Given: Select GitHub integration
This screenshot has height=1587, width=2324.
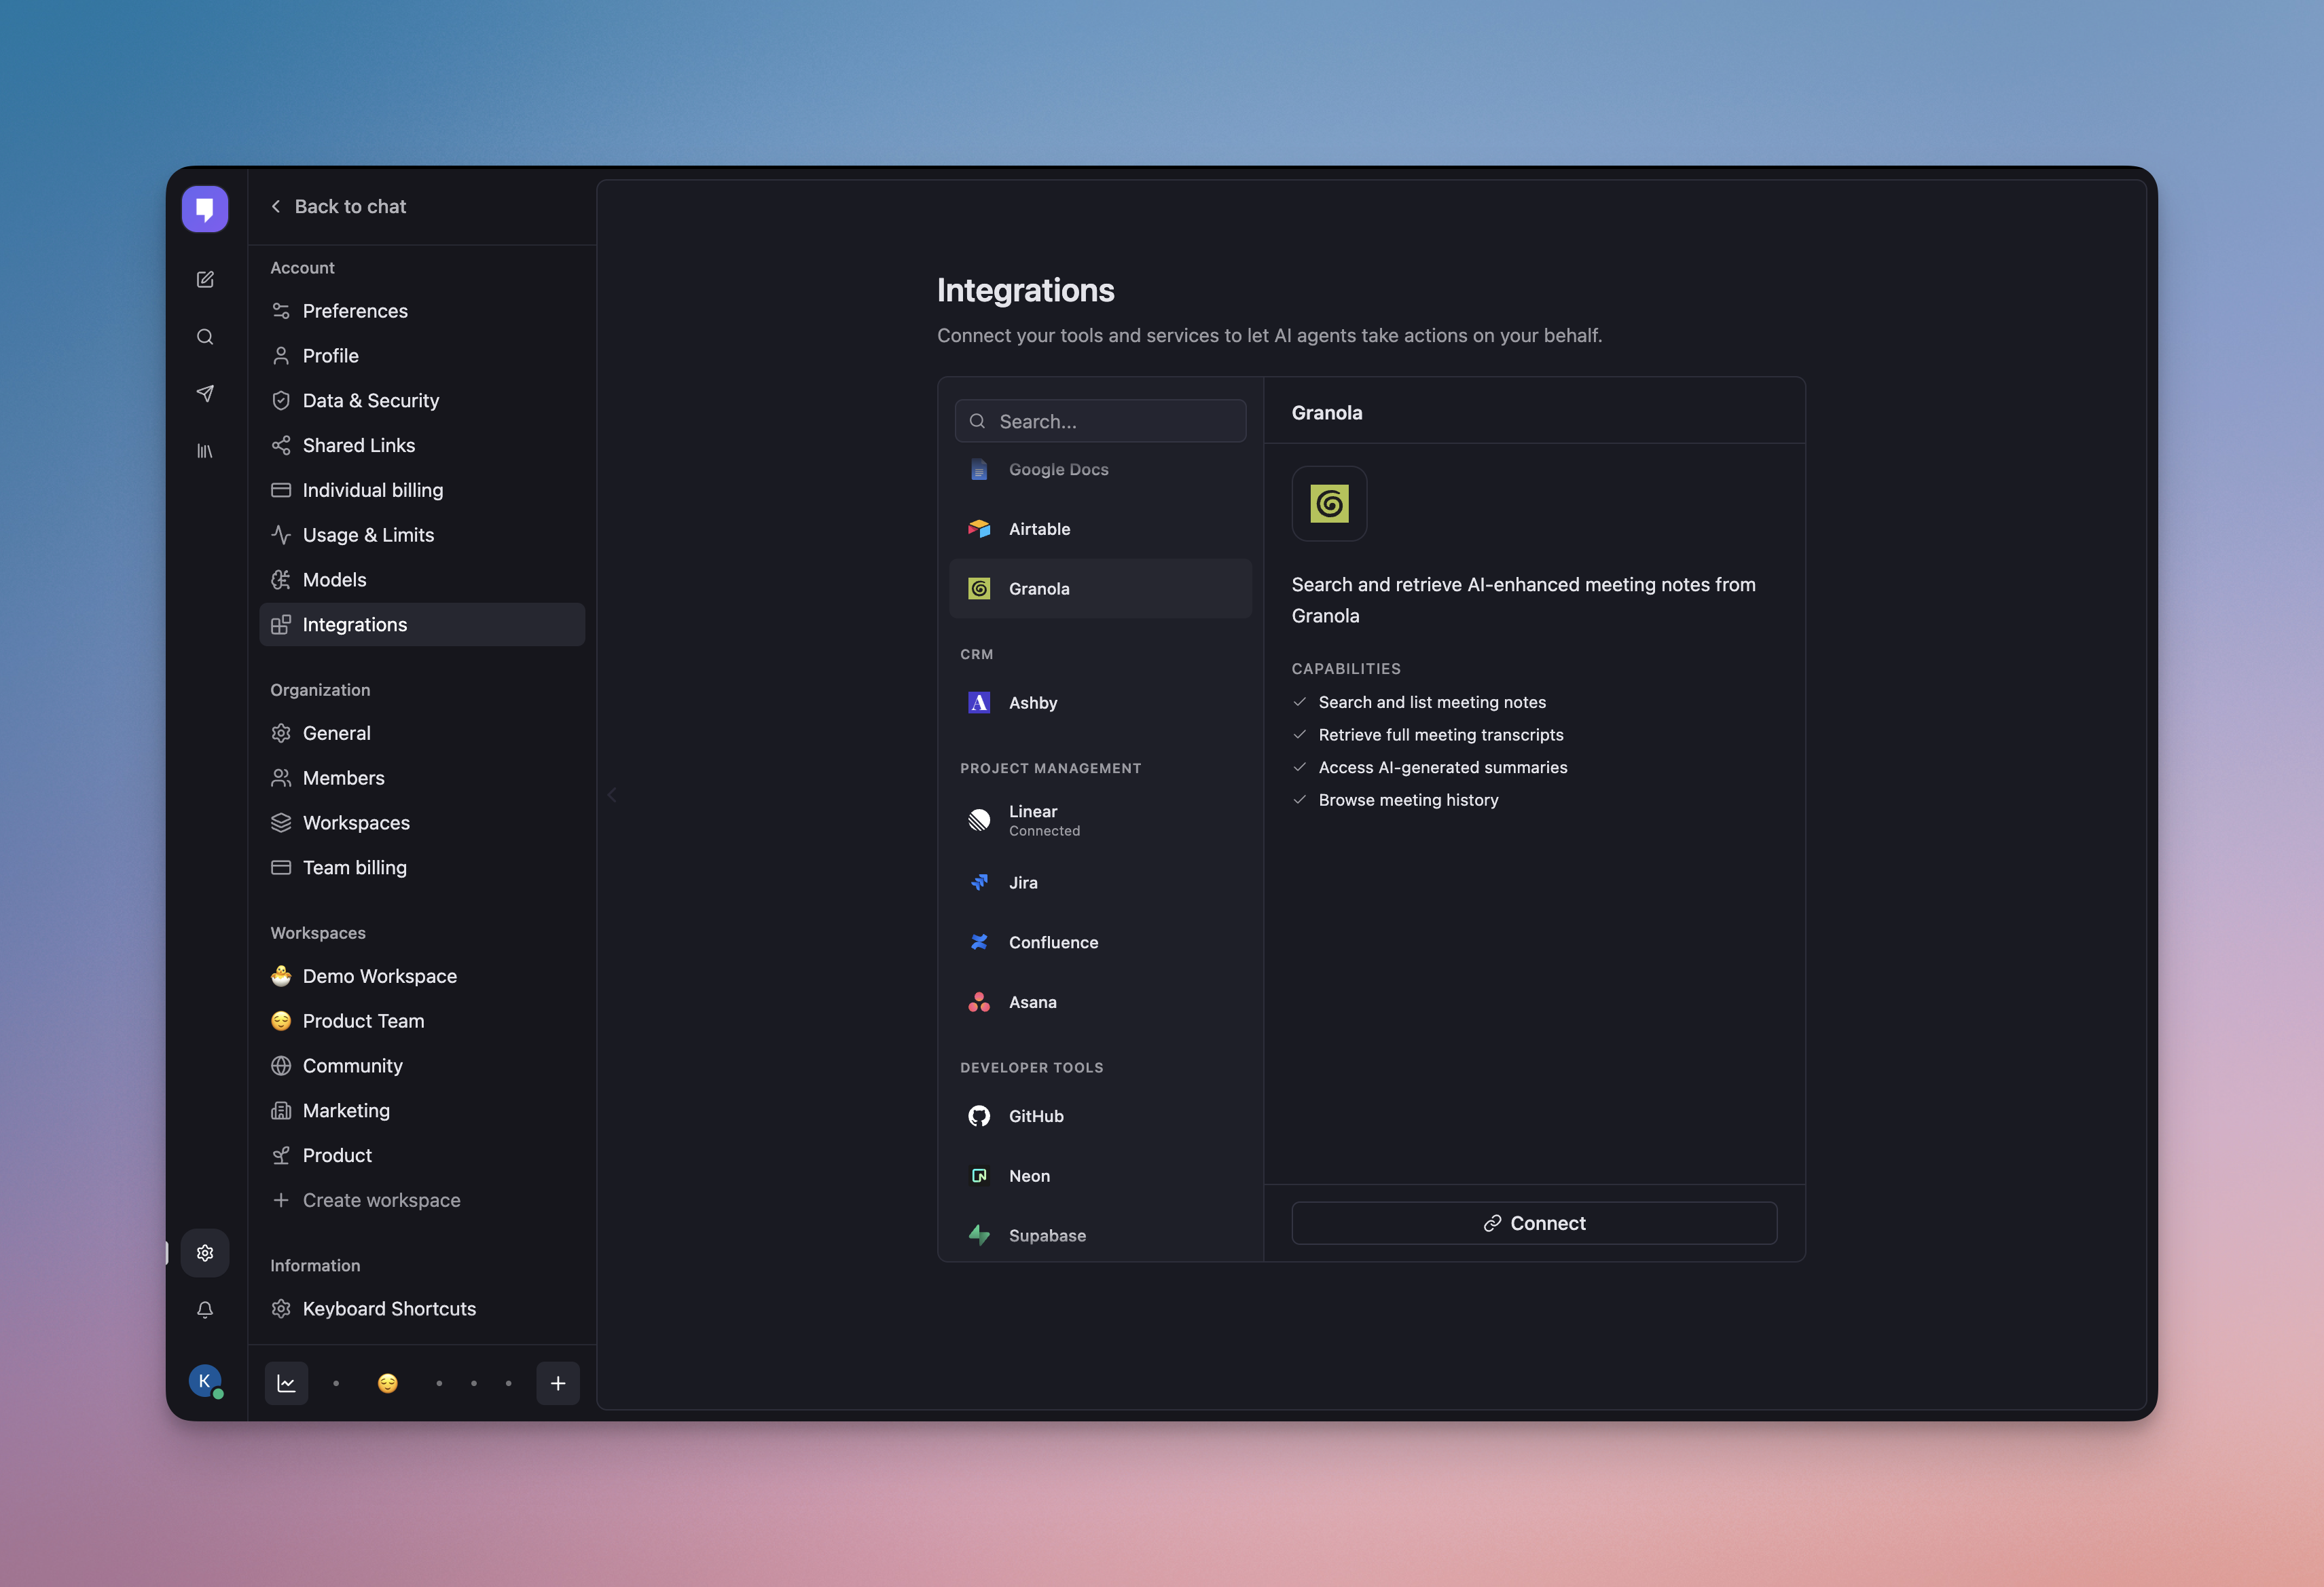Looking at the screenshot, I should [x=1100, y=1117].
